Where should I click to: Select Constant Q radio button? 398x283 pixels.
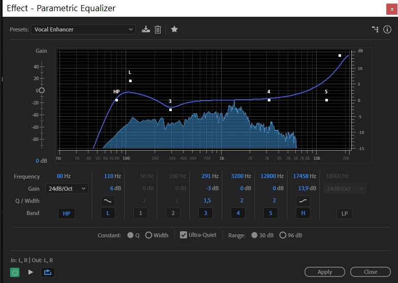(130, 235)
